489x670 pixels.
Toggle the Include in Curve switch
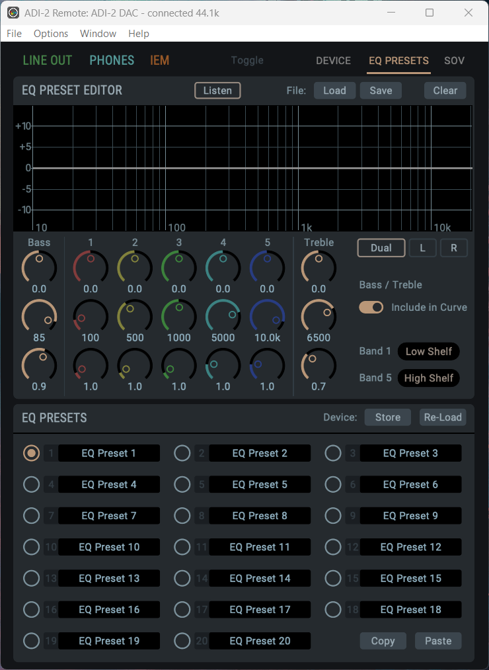click(x=371, y=308)
